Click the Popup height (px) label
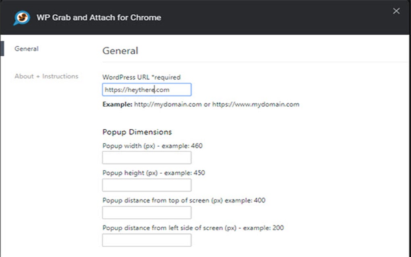This screenshot has width=411, height=257. pyautogui.click(x=154, y=173)
